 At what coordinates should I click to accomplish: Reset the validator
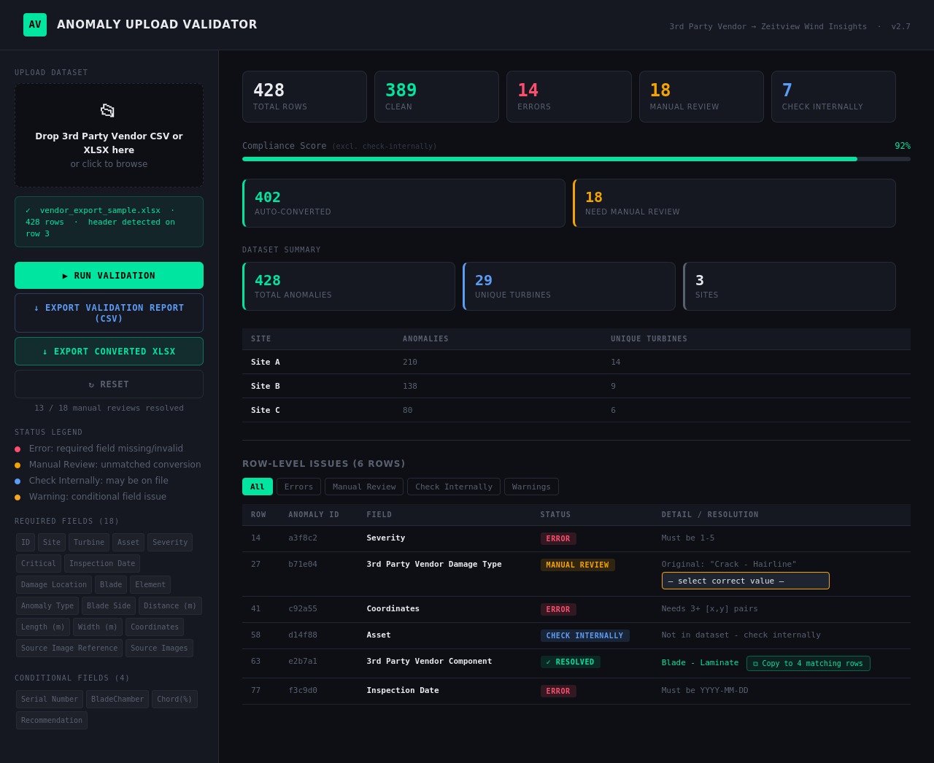pos(109,384)
